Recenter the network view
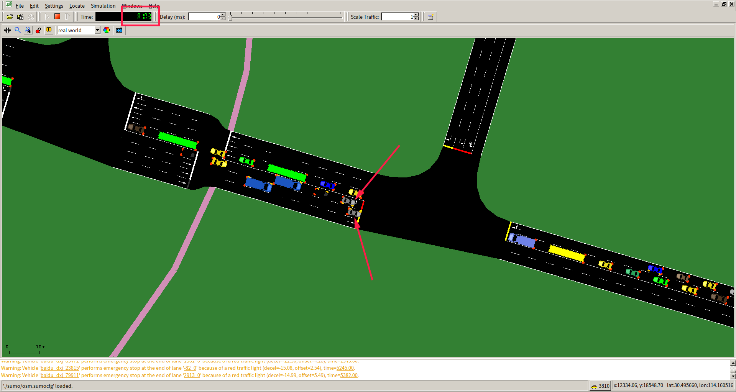Viewport: 736px width, 392px height. [7, 30]
